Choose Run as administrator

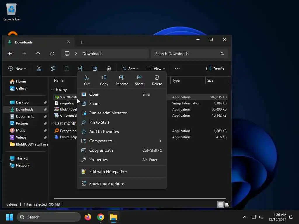[122, 113]
